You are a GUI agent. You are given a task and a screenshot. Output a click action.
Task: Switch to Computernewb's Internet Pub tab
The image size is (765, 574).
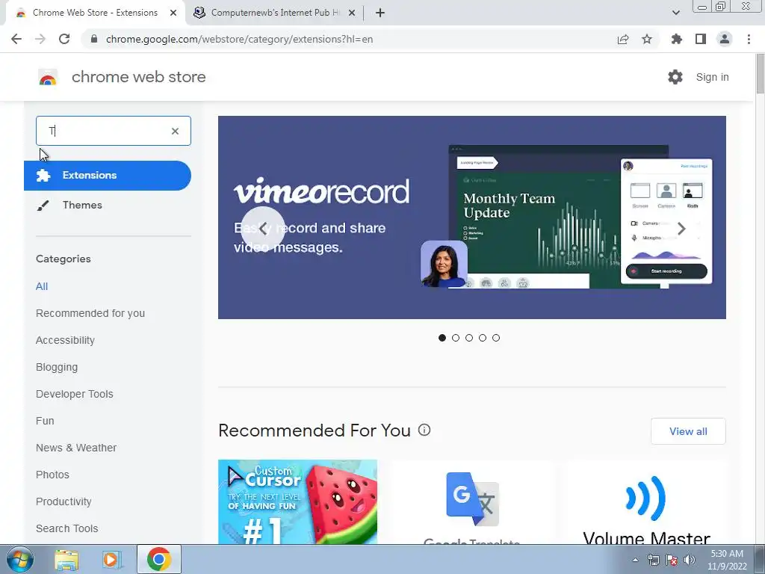click(275, 13)
